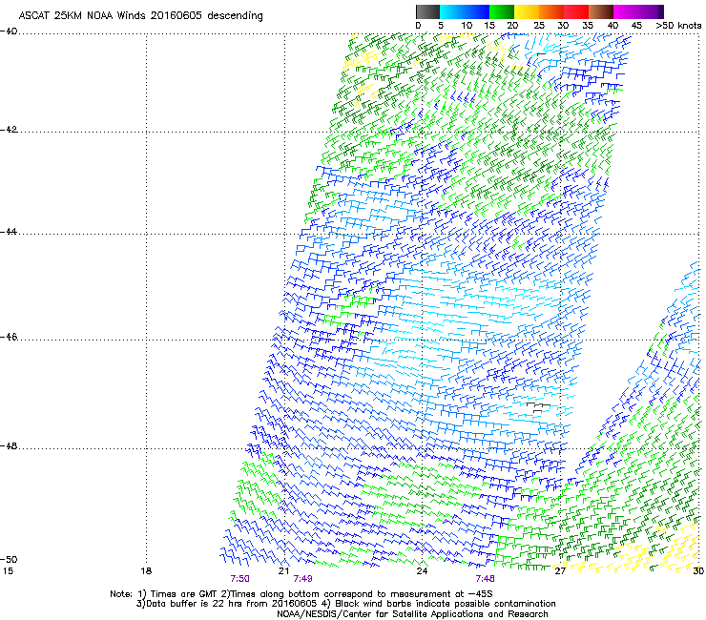This screenshot has height=620, width=706.
Task: Click latitude axis label '-48'
Action: point(9,445)
